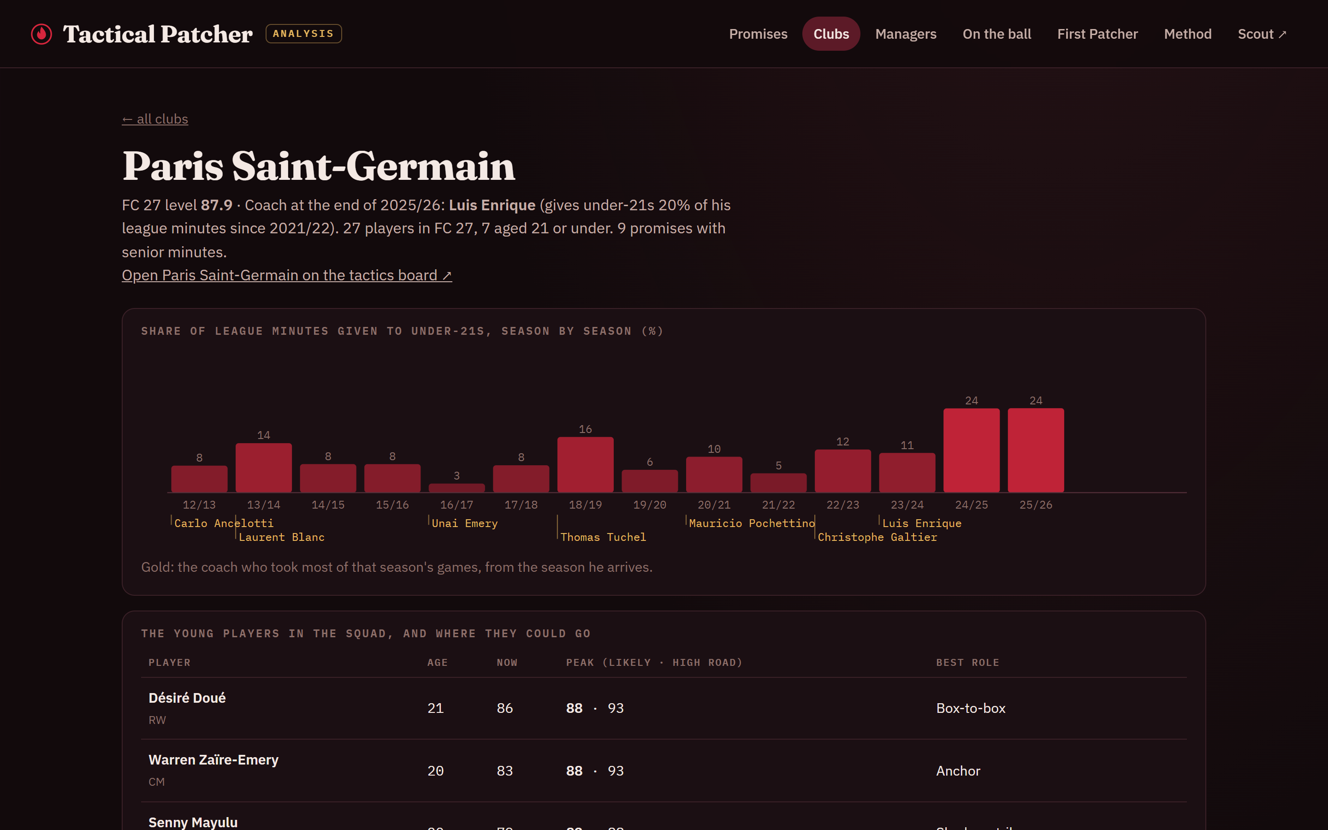1328x830 pixels.
Task: Click the Luis Enrique label under the chart
Action: click(921, 523)
